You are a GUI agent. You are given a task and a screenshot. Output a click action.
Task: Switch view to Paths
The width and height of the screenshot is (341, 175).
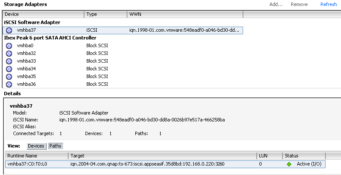click(x=55, y=146)
